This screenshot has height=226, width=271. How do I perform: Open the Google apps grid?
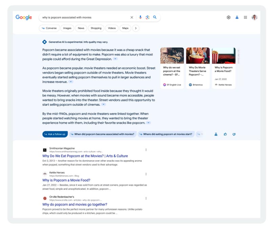click(x=246, y=18)
